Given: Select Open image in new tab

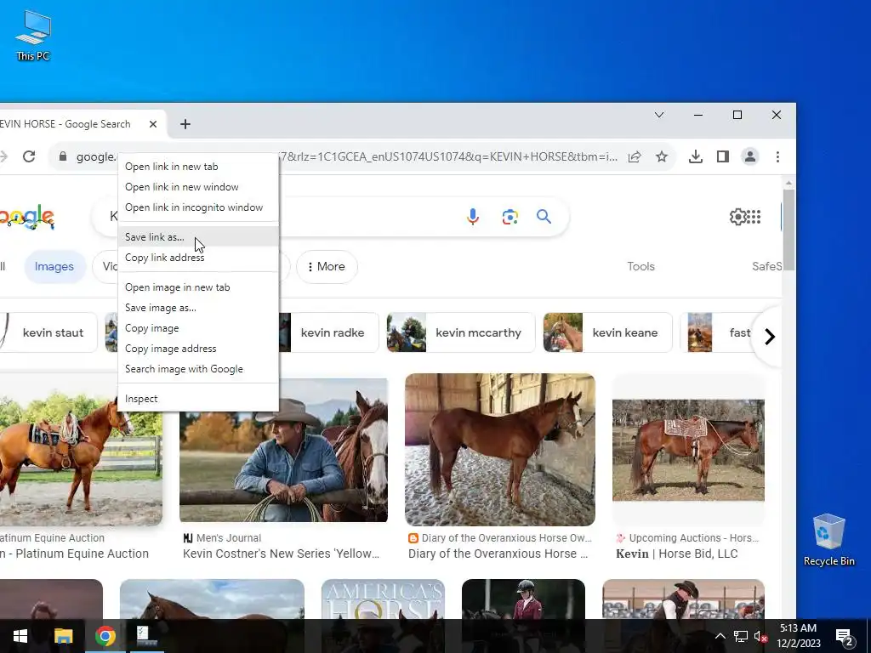Looking at the screenshot, I should pyautogui.click(x=198, y=287).
